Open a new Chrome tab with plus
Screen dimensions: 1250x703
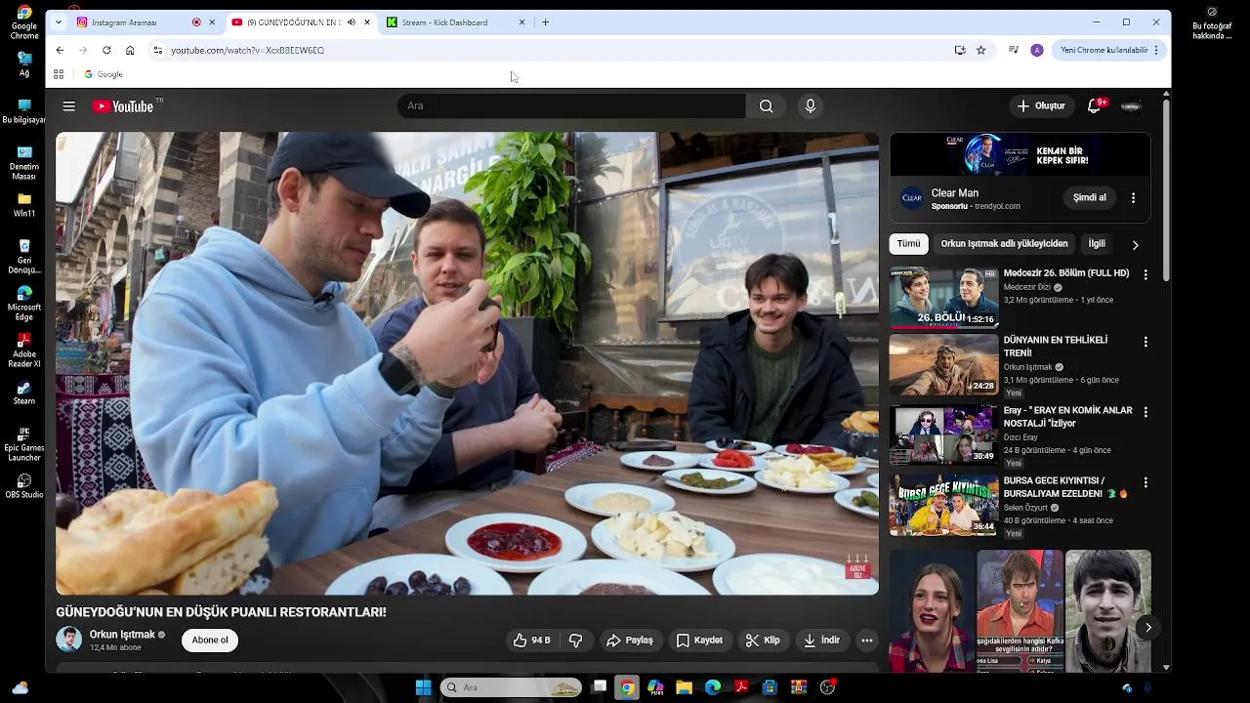pyautogui.click(x=545, y=22)
